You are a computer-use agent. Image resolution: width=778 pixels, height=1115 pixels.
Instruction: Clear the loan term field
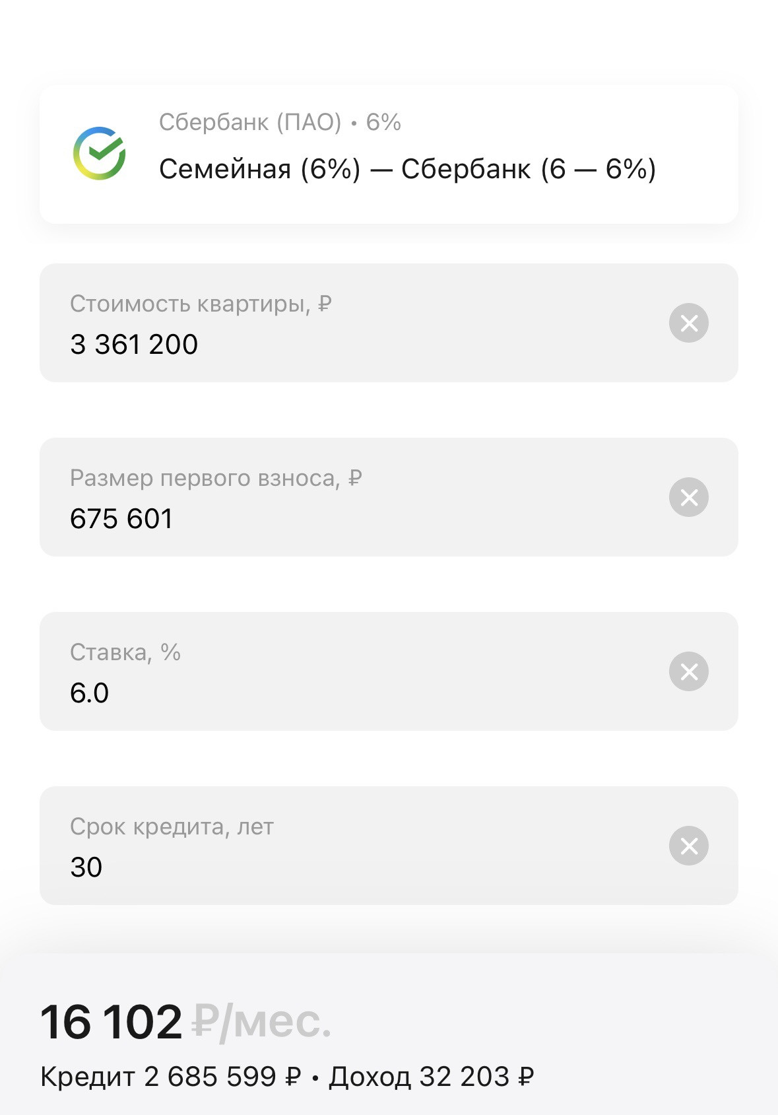click(x=688, y=846)
